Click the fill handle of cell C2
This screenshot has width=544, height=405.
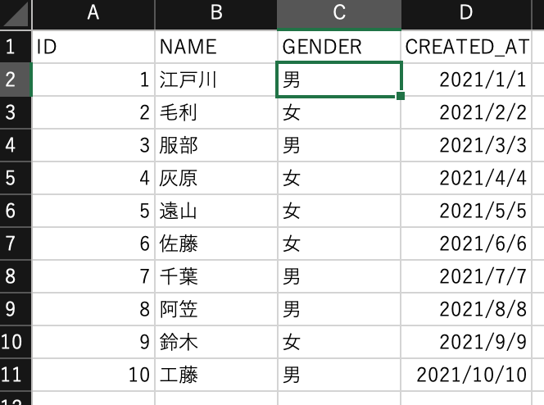point(401,96)
